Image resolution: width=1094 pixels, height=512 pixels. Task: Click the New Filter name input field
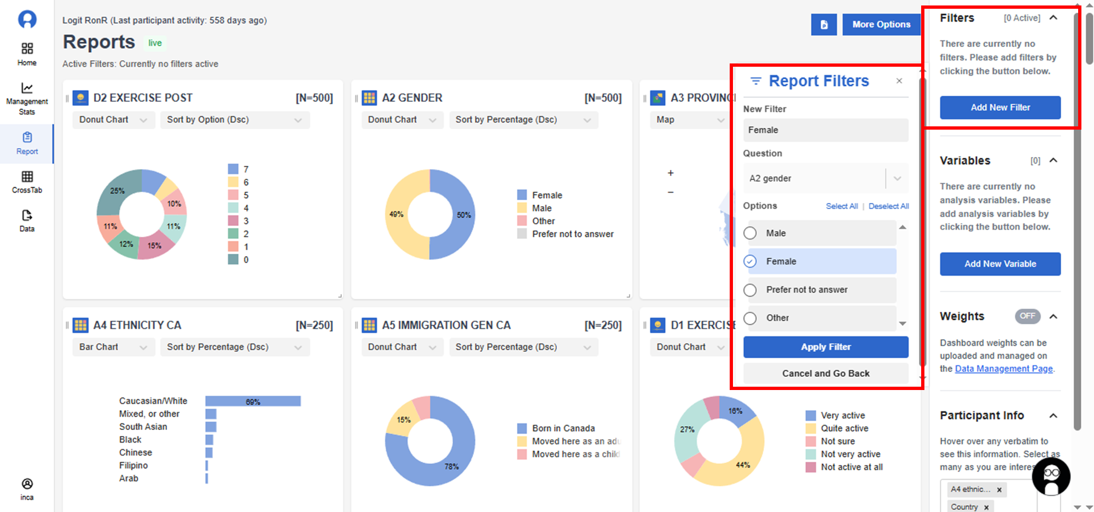click(x=825, y=130)
